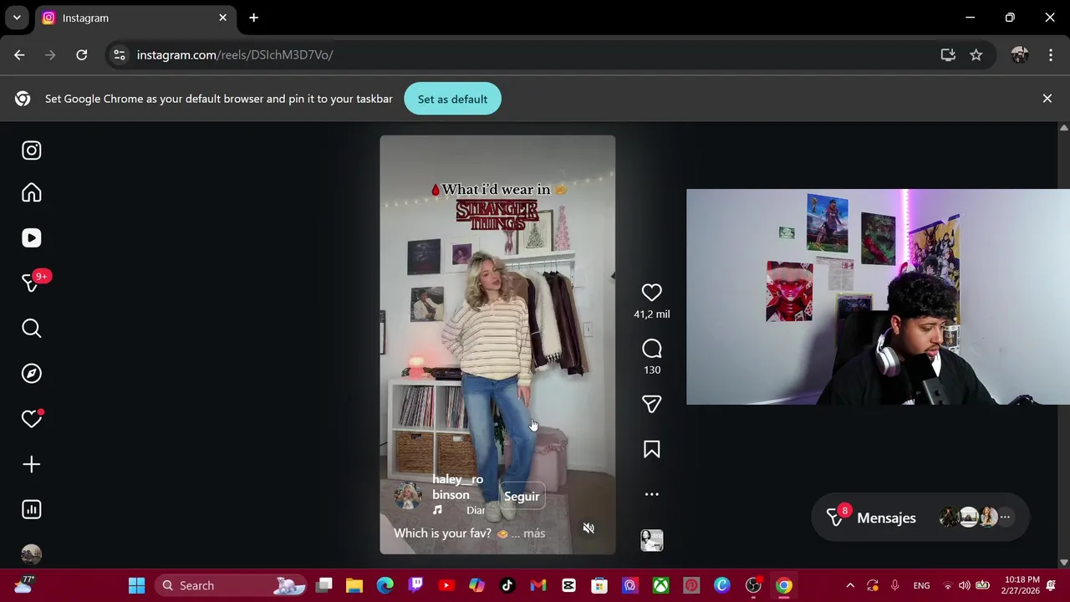Screen dimensions: 1070x602
Task: Go to the Instagram Home feed icon
Action: tap(31, 193)
